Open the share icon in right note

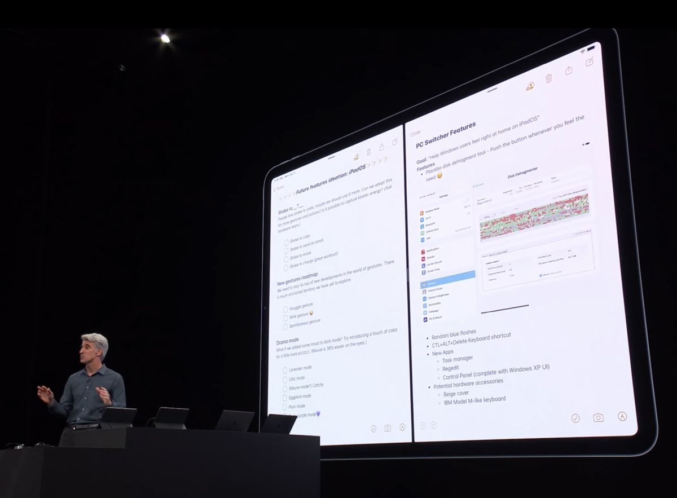569,70
